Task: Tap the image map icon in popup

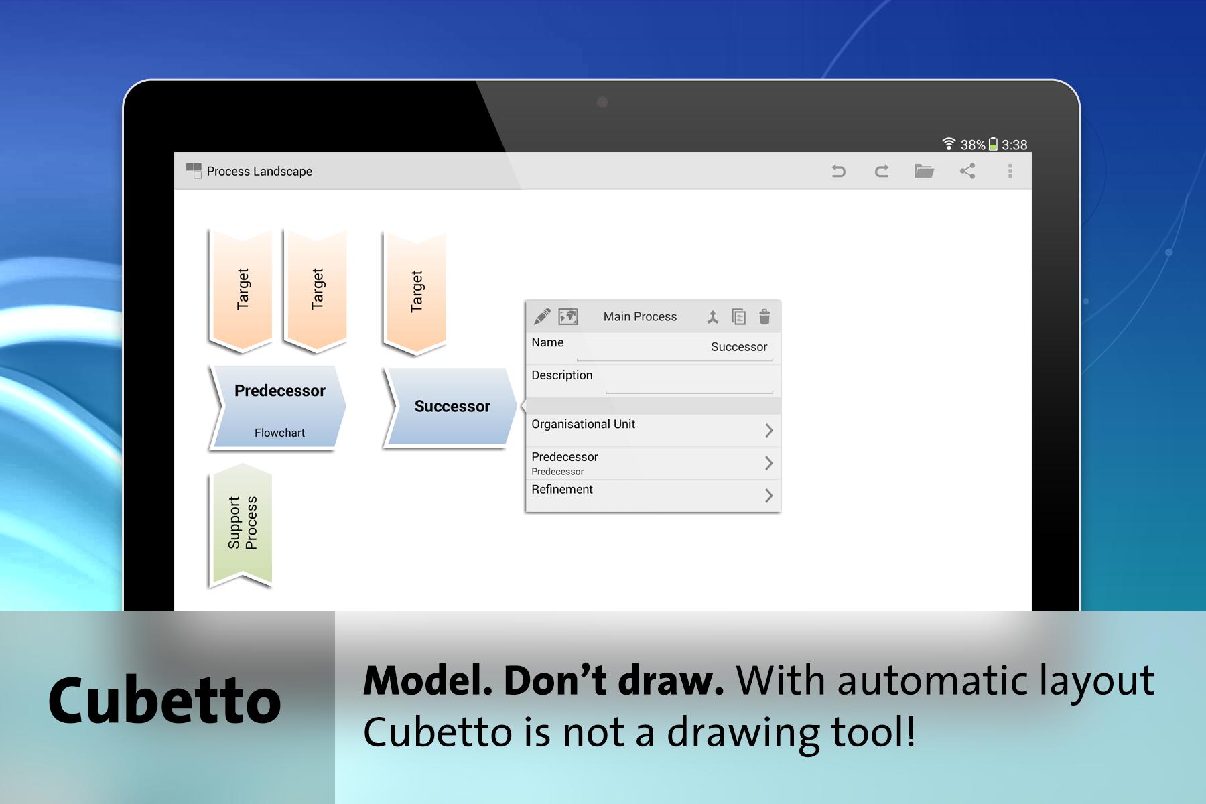Action: (x=568, y=316)
